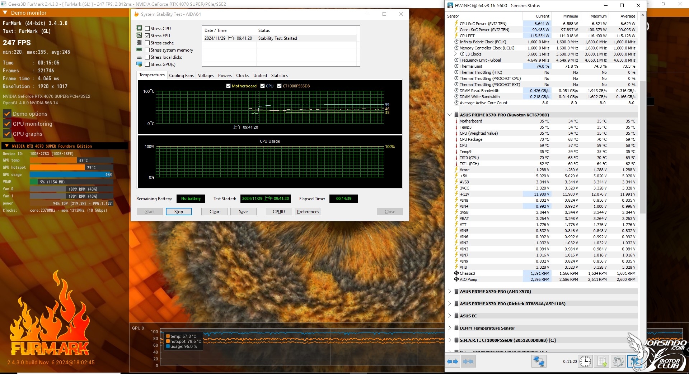The height and width of the screenshot is (374, 689).
Task: Click thermometer icon of Motherboard row
Action: tap(456, 121)
